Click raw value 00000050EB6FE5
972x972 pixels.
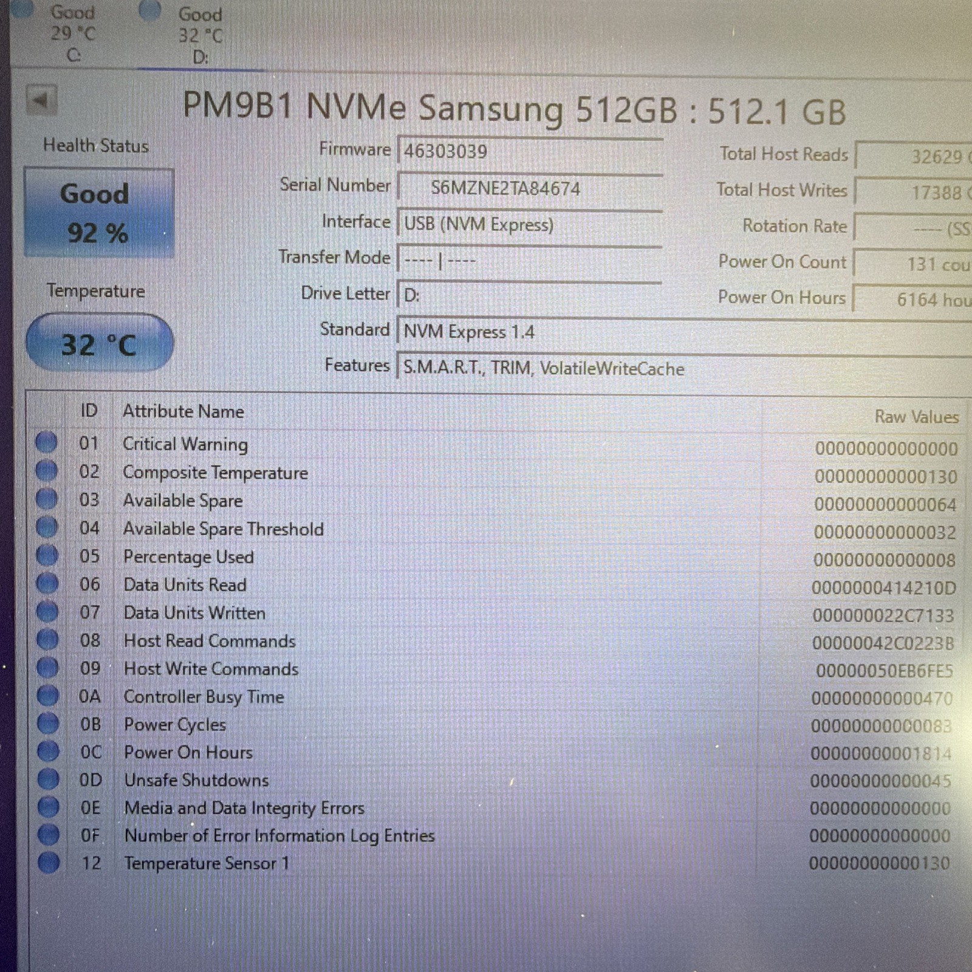[x=885, y=671]
